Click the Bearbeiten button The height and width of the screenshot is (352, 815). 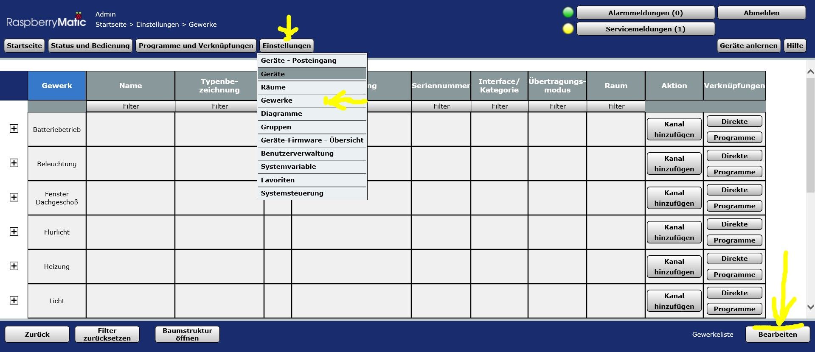[778, 334]
